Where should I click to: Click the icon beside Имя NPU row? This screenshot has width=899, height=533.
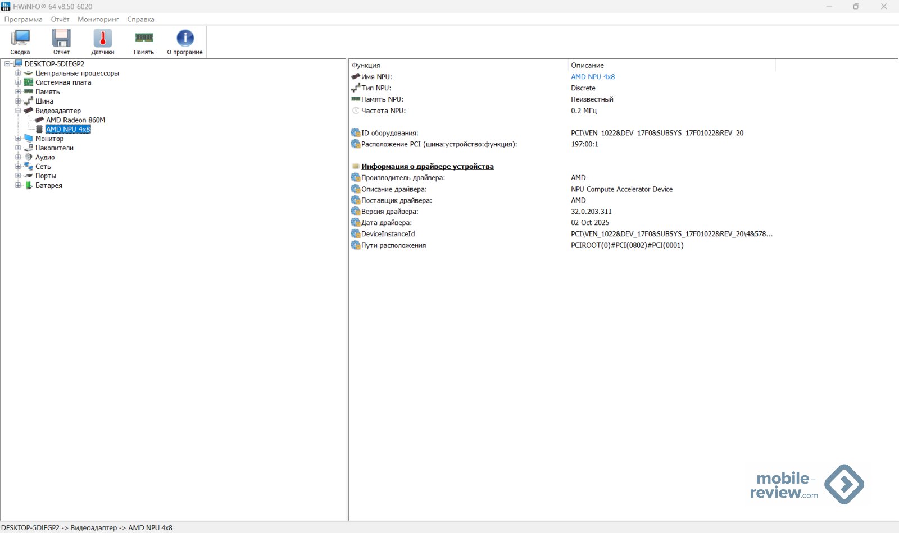point(356,76)
